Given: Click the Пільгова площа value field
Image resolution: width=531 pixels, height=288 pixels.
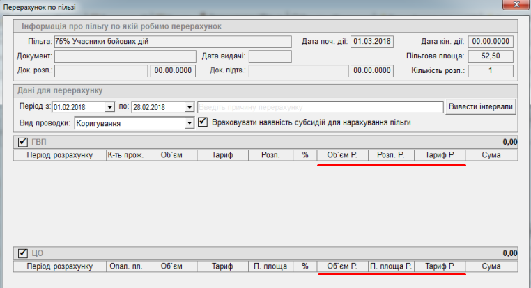Looking at the screenshot, I should [491, 56].
